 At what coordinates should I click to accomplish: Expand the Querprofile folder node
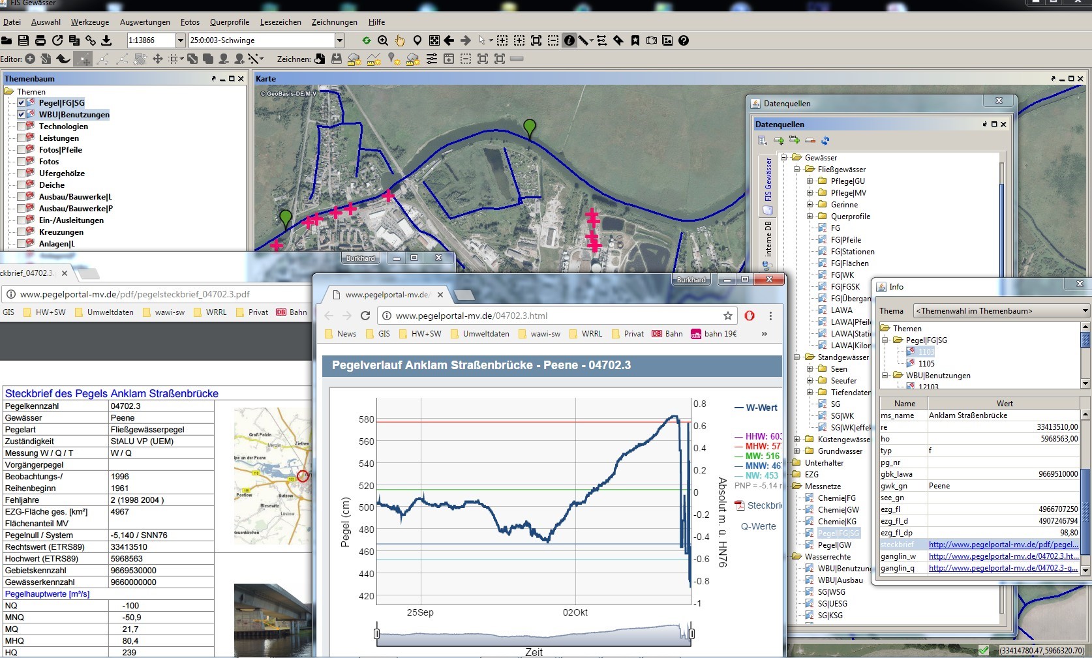pyautogui.click(x=810, y=217)
